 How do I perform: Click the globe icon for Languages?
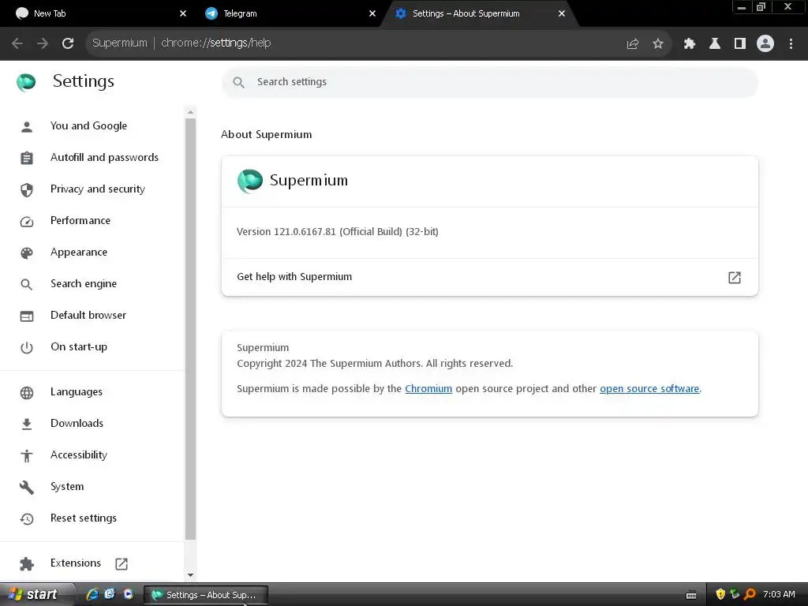coord(27,393)
